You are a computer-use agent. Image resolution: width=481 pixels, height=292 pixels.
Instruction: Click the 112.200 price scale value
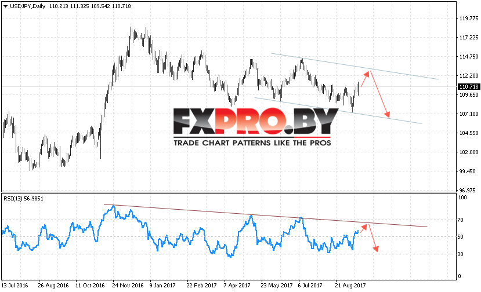[x=469, y=76]
